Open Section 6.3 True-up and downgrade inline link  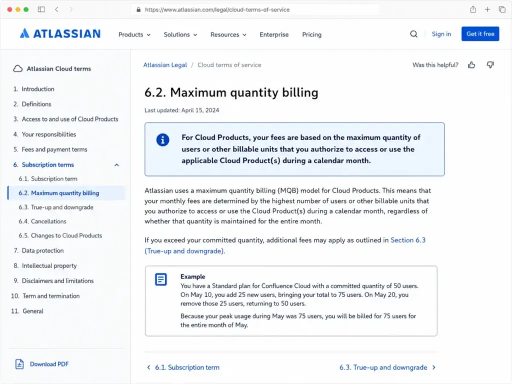pyautogui.click(x=285, y=245)
